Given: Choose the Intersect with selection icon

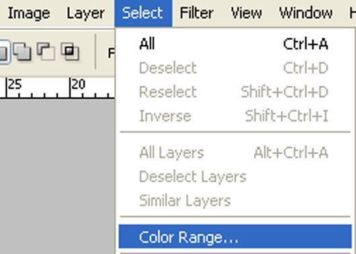Looking at the screenshot, I should [70, 52].
